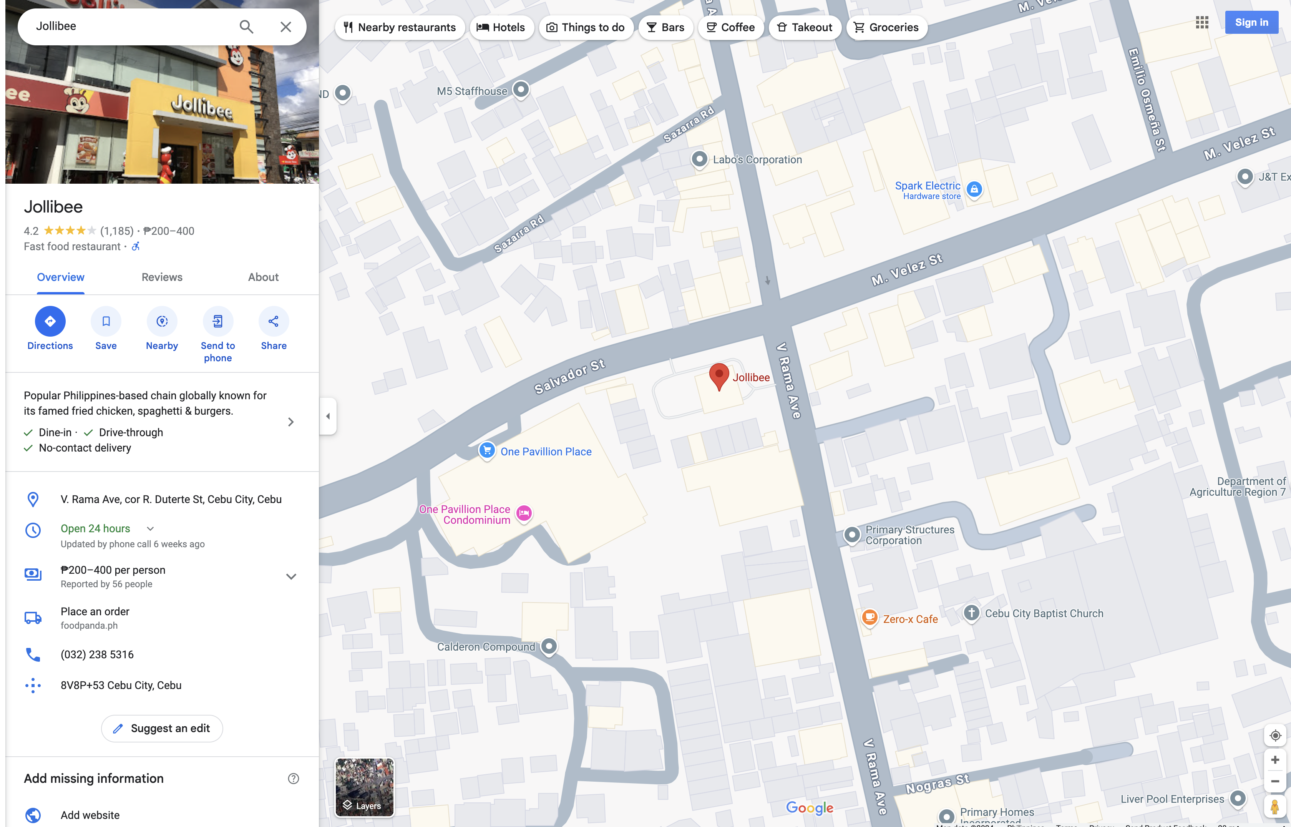Click Add website
The height and width of the screenshot is (827, 1291).
(90, 815)
